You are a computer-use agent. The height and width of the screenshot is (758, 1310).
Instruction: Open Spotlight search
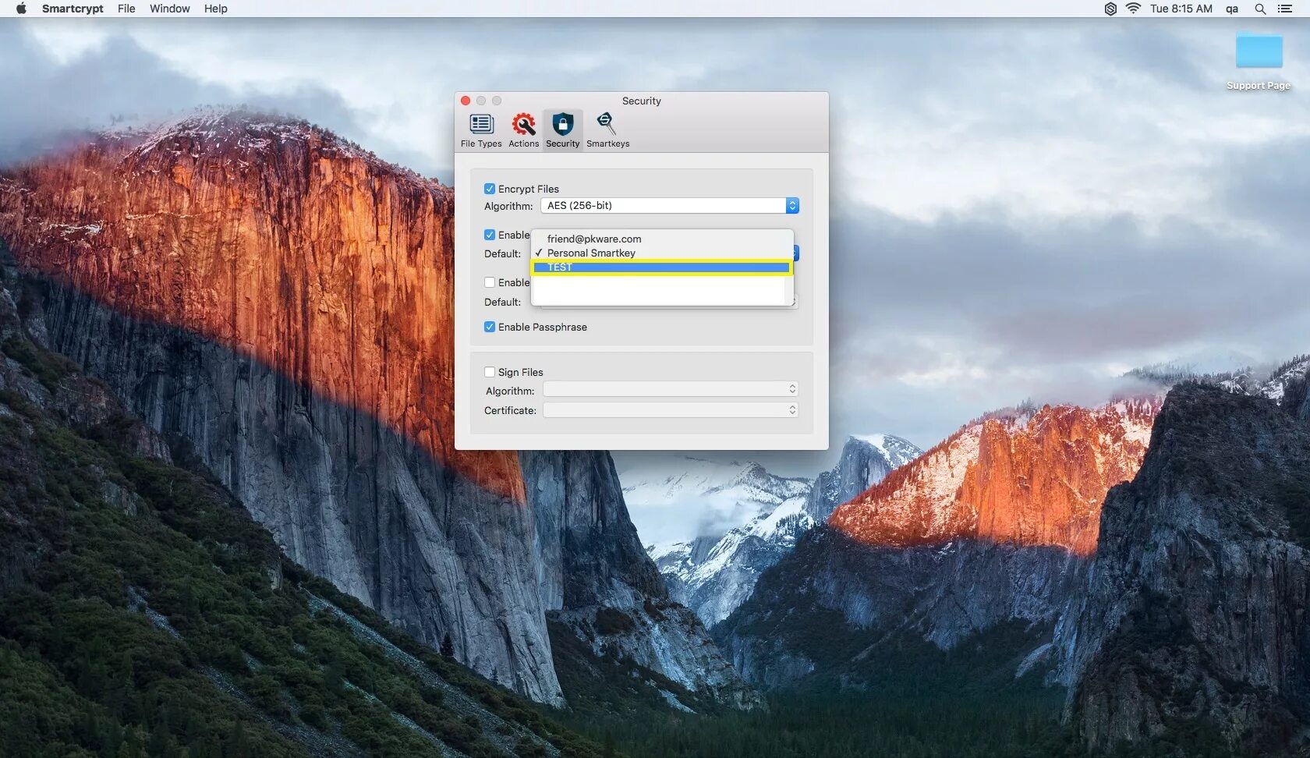[1260, 9]
